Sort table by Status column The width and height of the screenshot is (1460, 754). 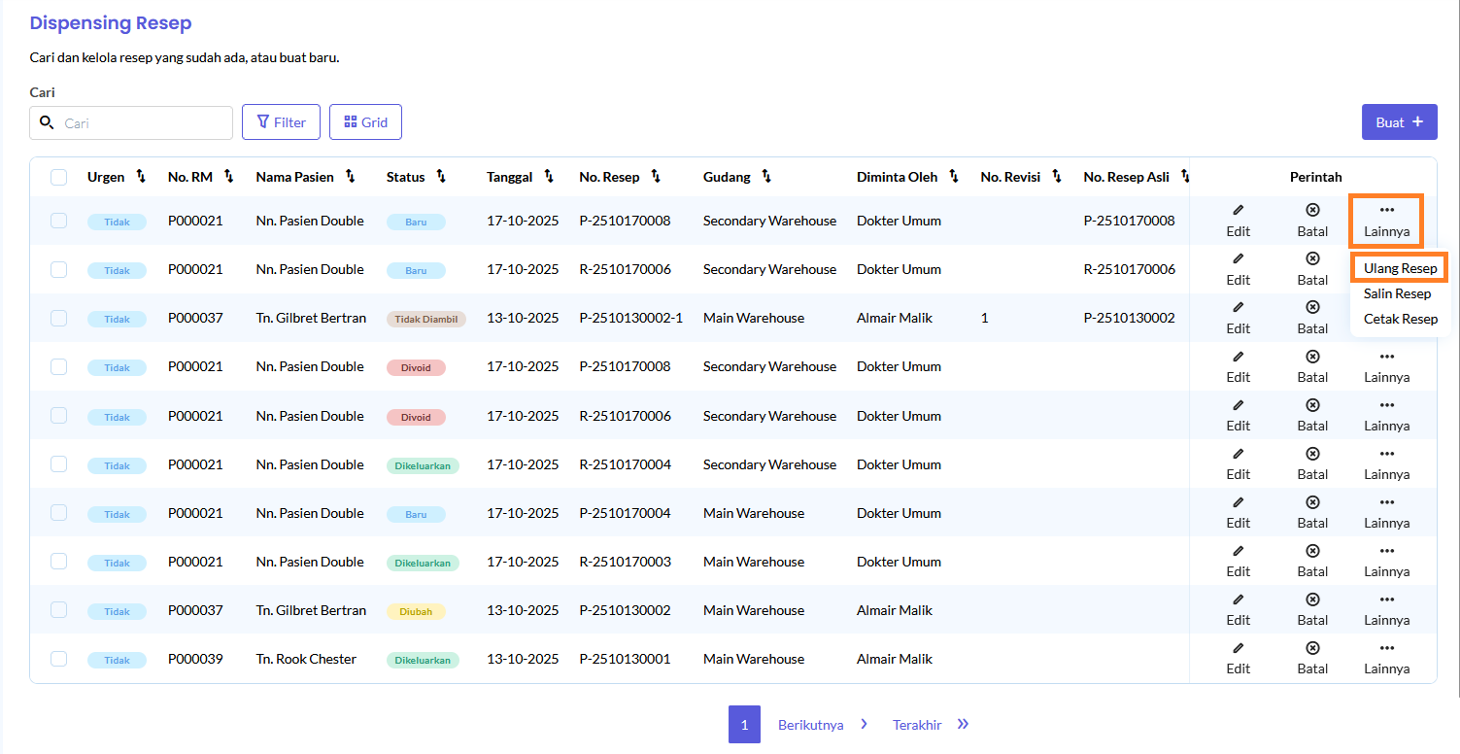[441, 177]
